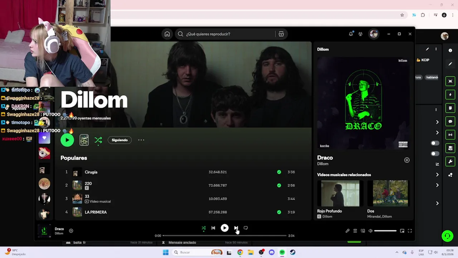Open the now-playing Draco thumbnail in bottom bar
Screen dimensions: 458x258
[44, 231]
